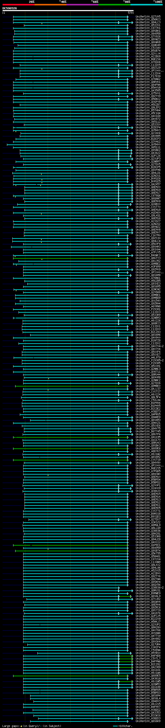Click the green alignment bar for Q41195
This screenshot has height=728, width=165.
point(71,437)
